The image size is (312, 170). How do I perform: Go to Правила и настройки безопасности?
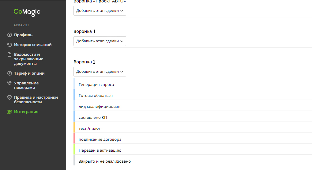(36, 100)
